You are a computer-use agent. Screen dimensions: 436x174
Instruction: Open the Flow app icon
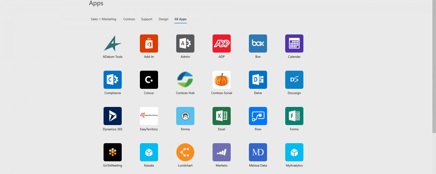click(258, 116)
